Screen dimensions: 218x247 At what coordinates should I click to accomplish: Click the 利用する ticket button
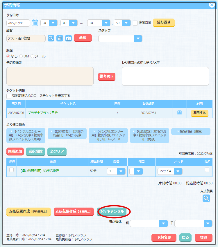click(199, 113)
